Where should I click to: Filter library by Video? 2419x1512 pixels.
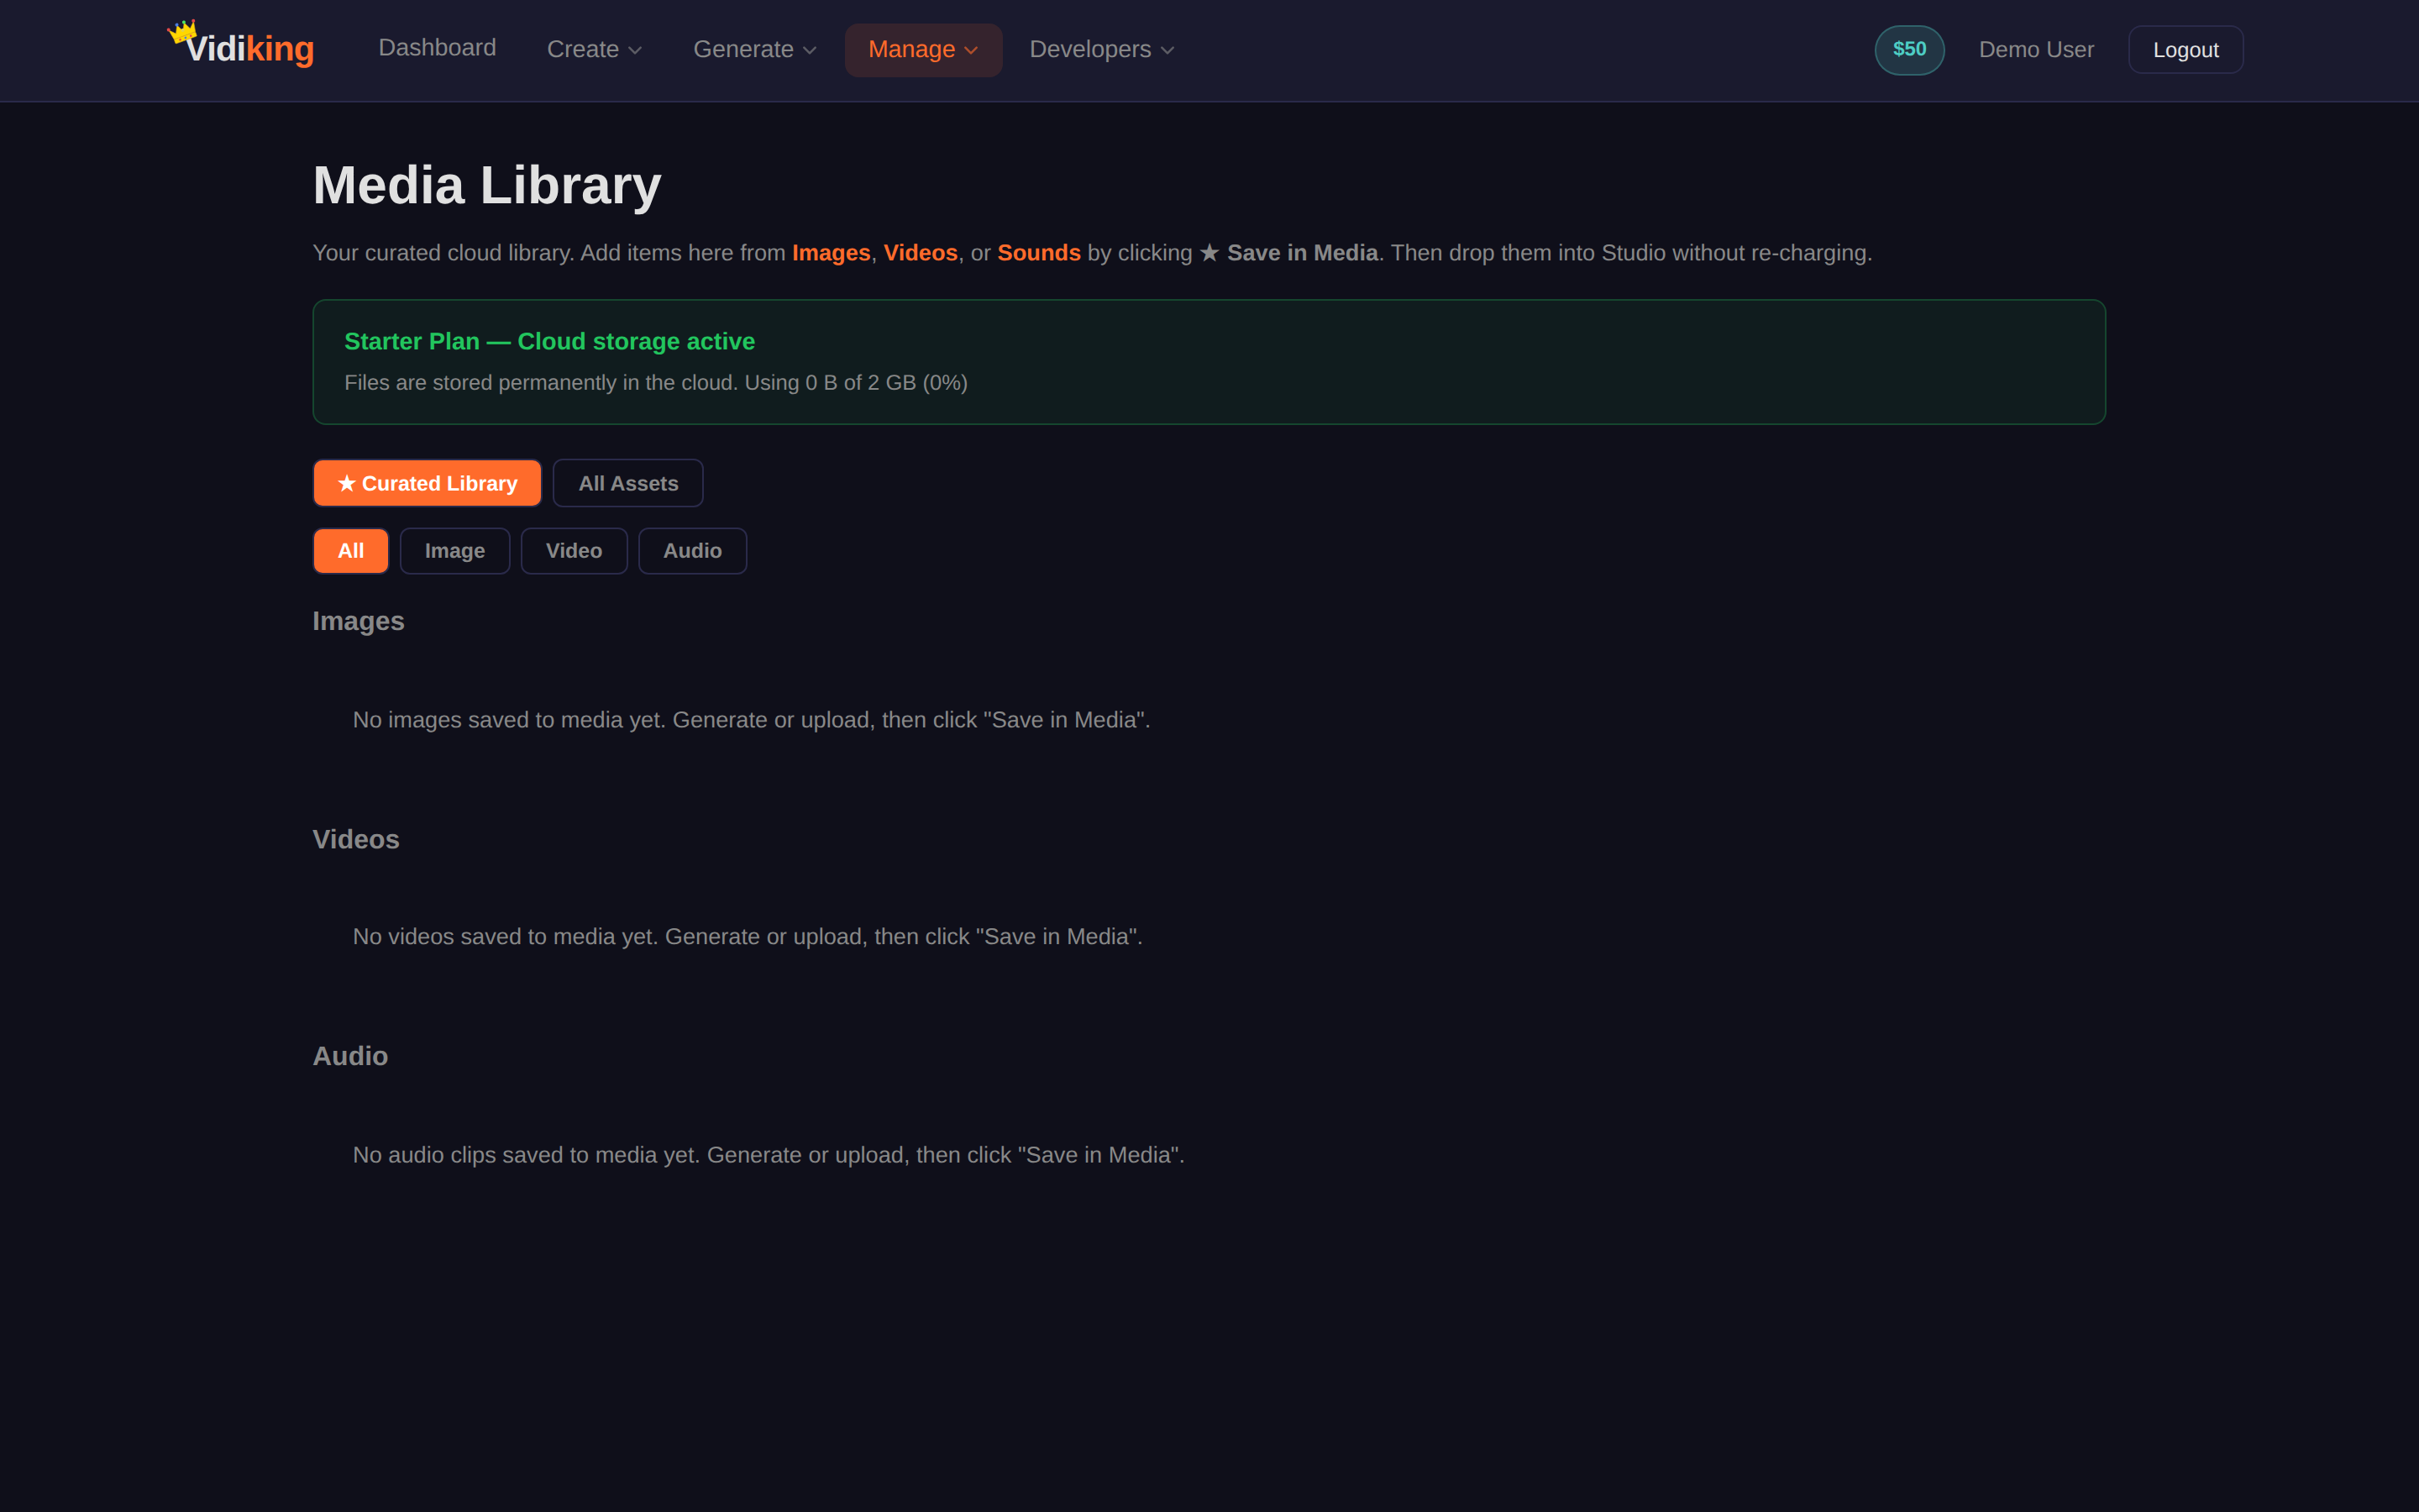574,551
